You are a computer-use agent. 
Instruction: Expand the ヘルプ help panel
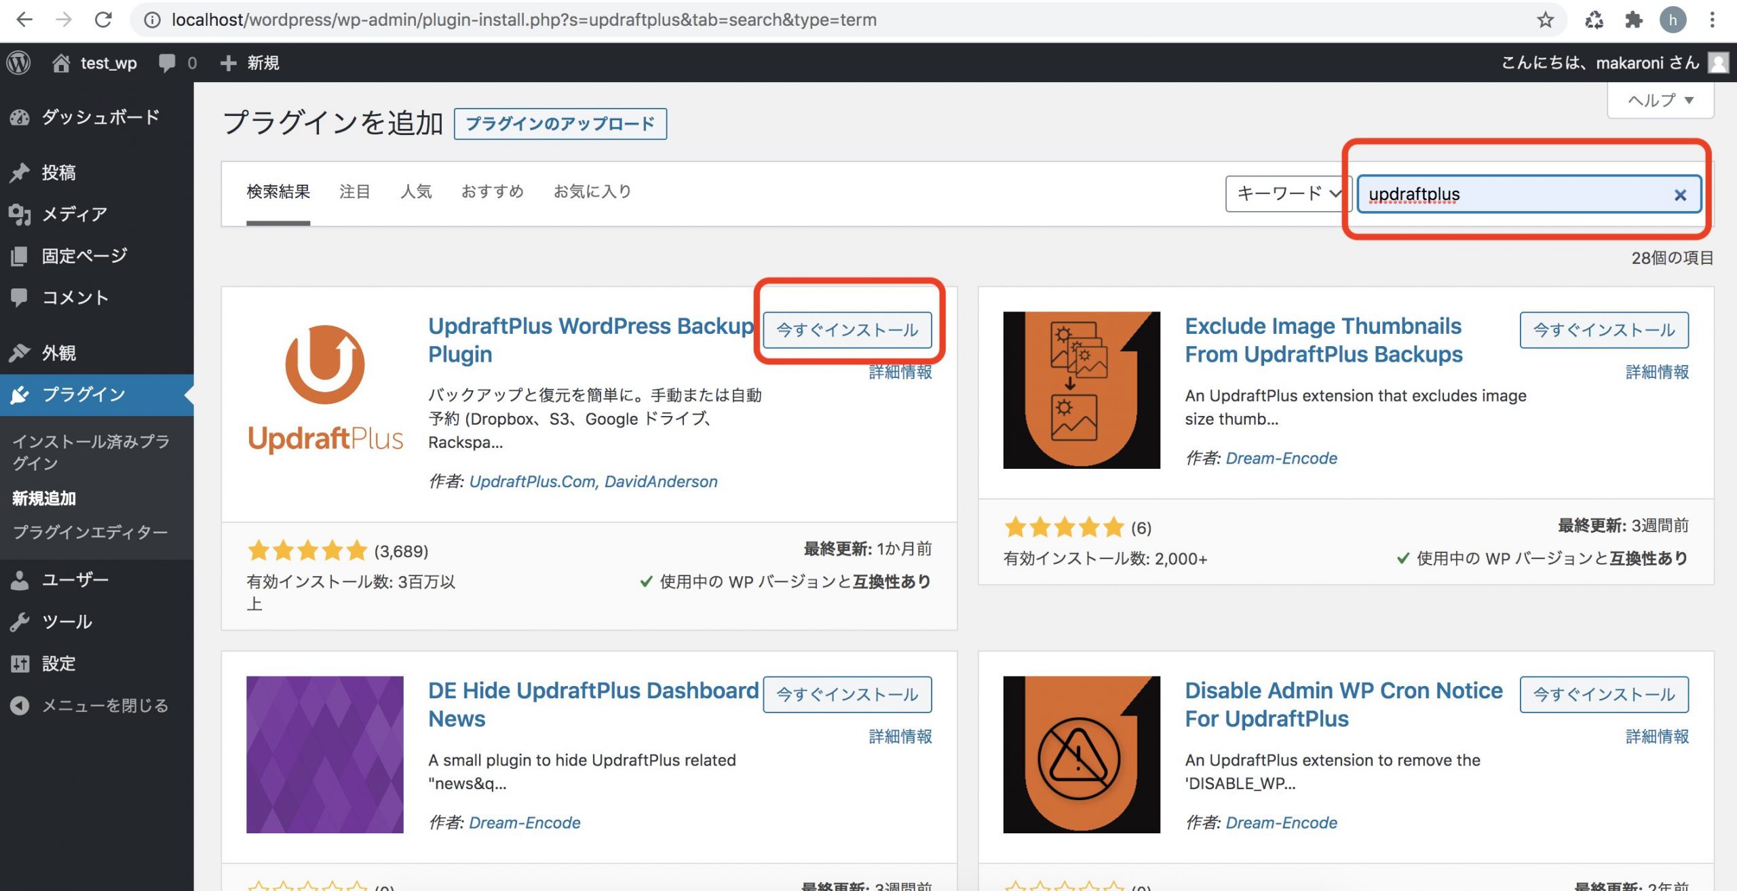1660,100
